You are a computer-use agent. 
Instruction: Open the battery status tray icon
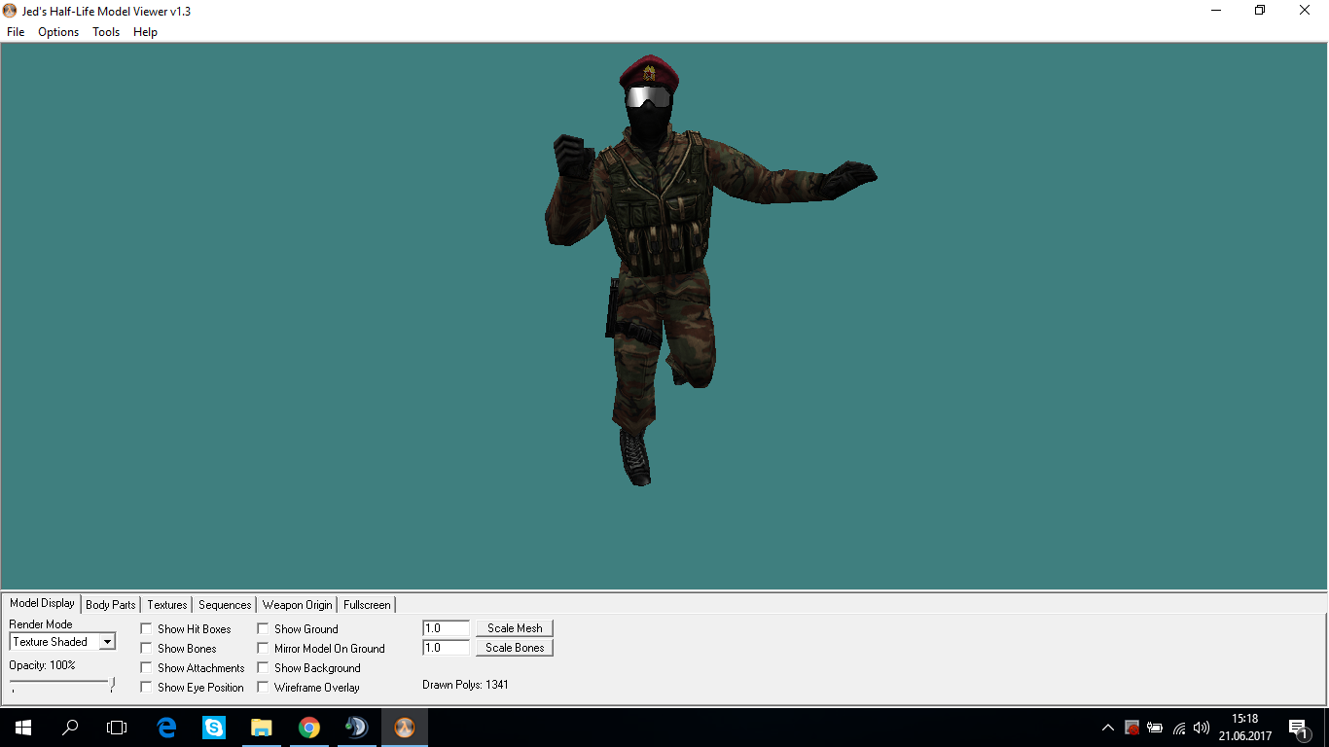point(1155,728)
